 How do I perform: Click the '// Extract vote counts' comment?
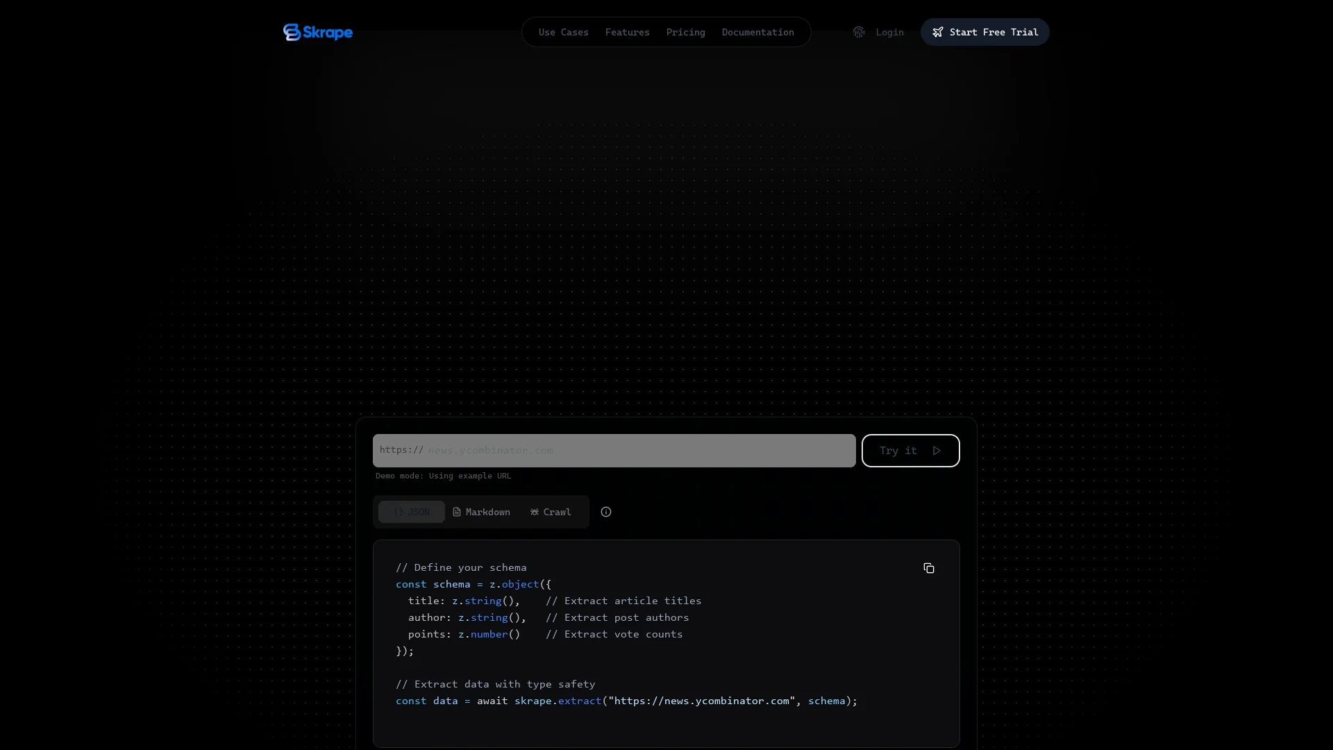(x=614, y=634)
